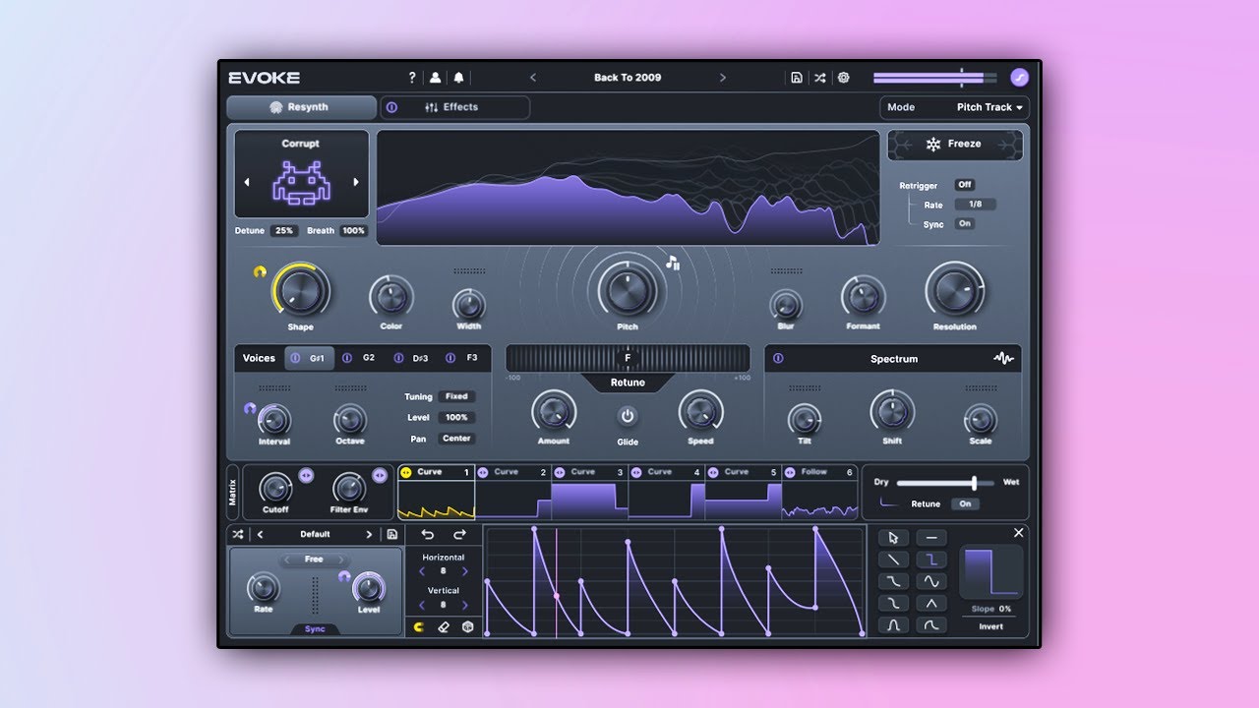Viewport: 1259px width, 708px height.
Task: Click the undo arrow in the curve editor
Action: point(428,534)
